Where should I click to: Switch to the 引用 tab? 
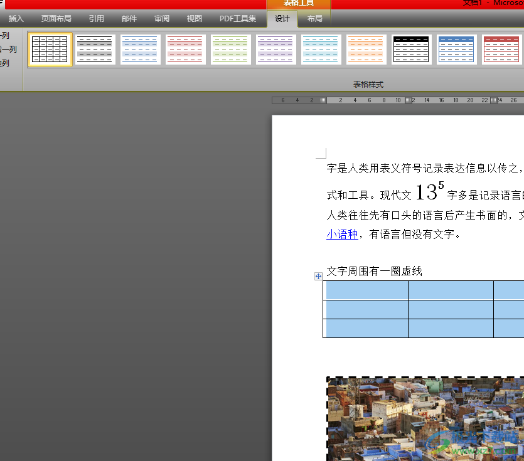point(96,19)
